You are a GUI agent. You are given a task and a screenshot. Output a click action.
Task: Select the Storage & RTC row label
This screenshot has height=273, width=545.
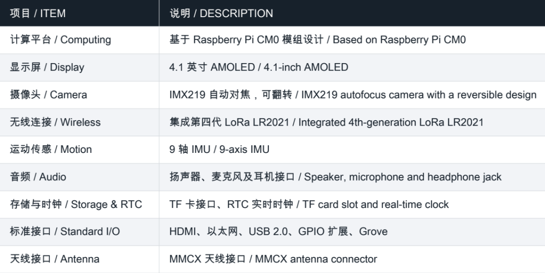(76, 204)
